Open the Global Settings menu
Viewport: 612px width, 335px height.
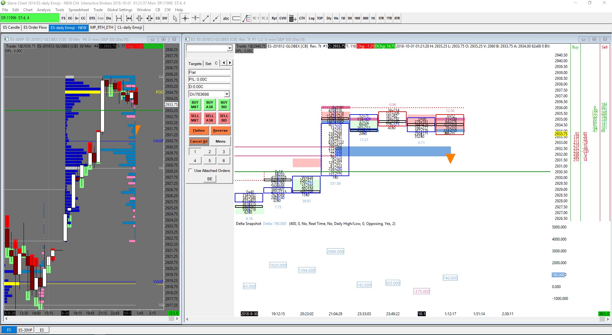(120, 10)
